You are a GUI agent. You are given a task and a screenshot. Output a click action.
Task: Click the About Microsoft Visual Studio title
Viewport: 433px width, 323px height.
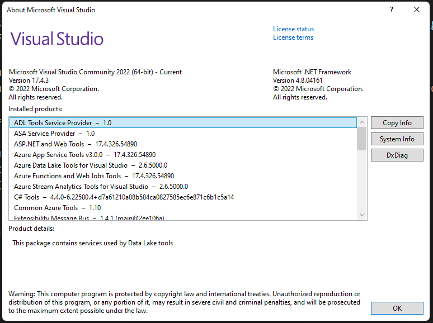coord(51,10)
